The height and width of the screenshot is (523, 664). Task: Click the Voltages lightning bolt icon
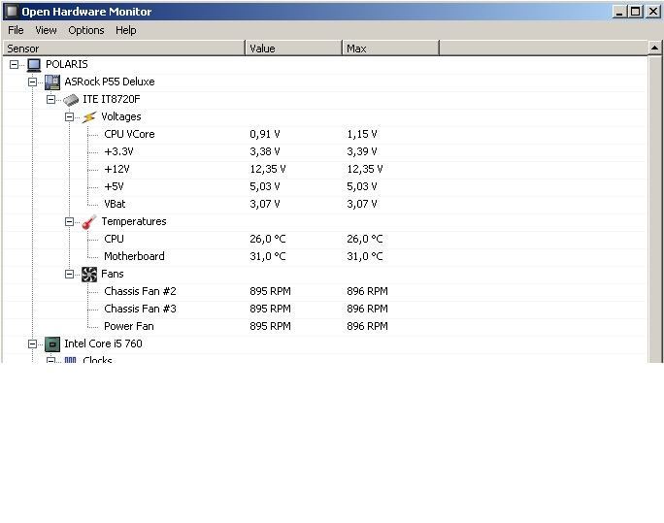point(89,117)
